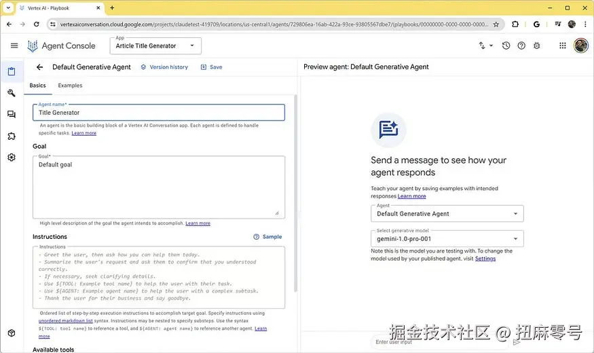The width and height of the screenshot is (594, 353).
Task: Click the import/export arrows icon in header
Action: tap(482, 45)
